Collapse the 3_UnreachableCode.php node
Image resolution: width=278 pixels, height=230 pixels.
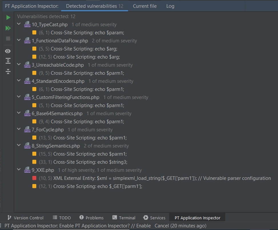click(19, 64)
